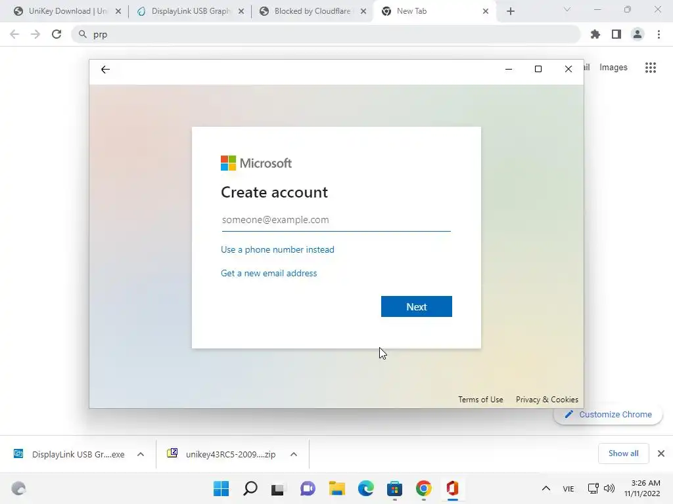Open Task View on the taskbar

coord(278,489)
